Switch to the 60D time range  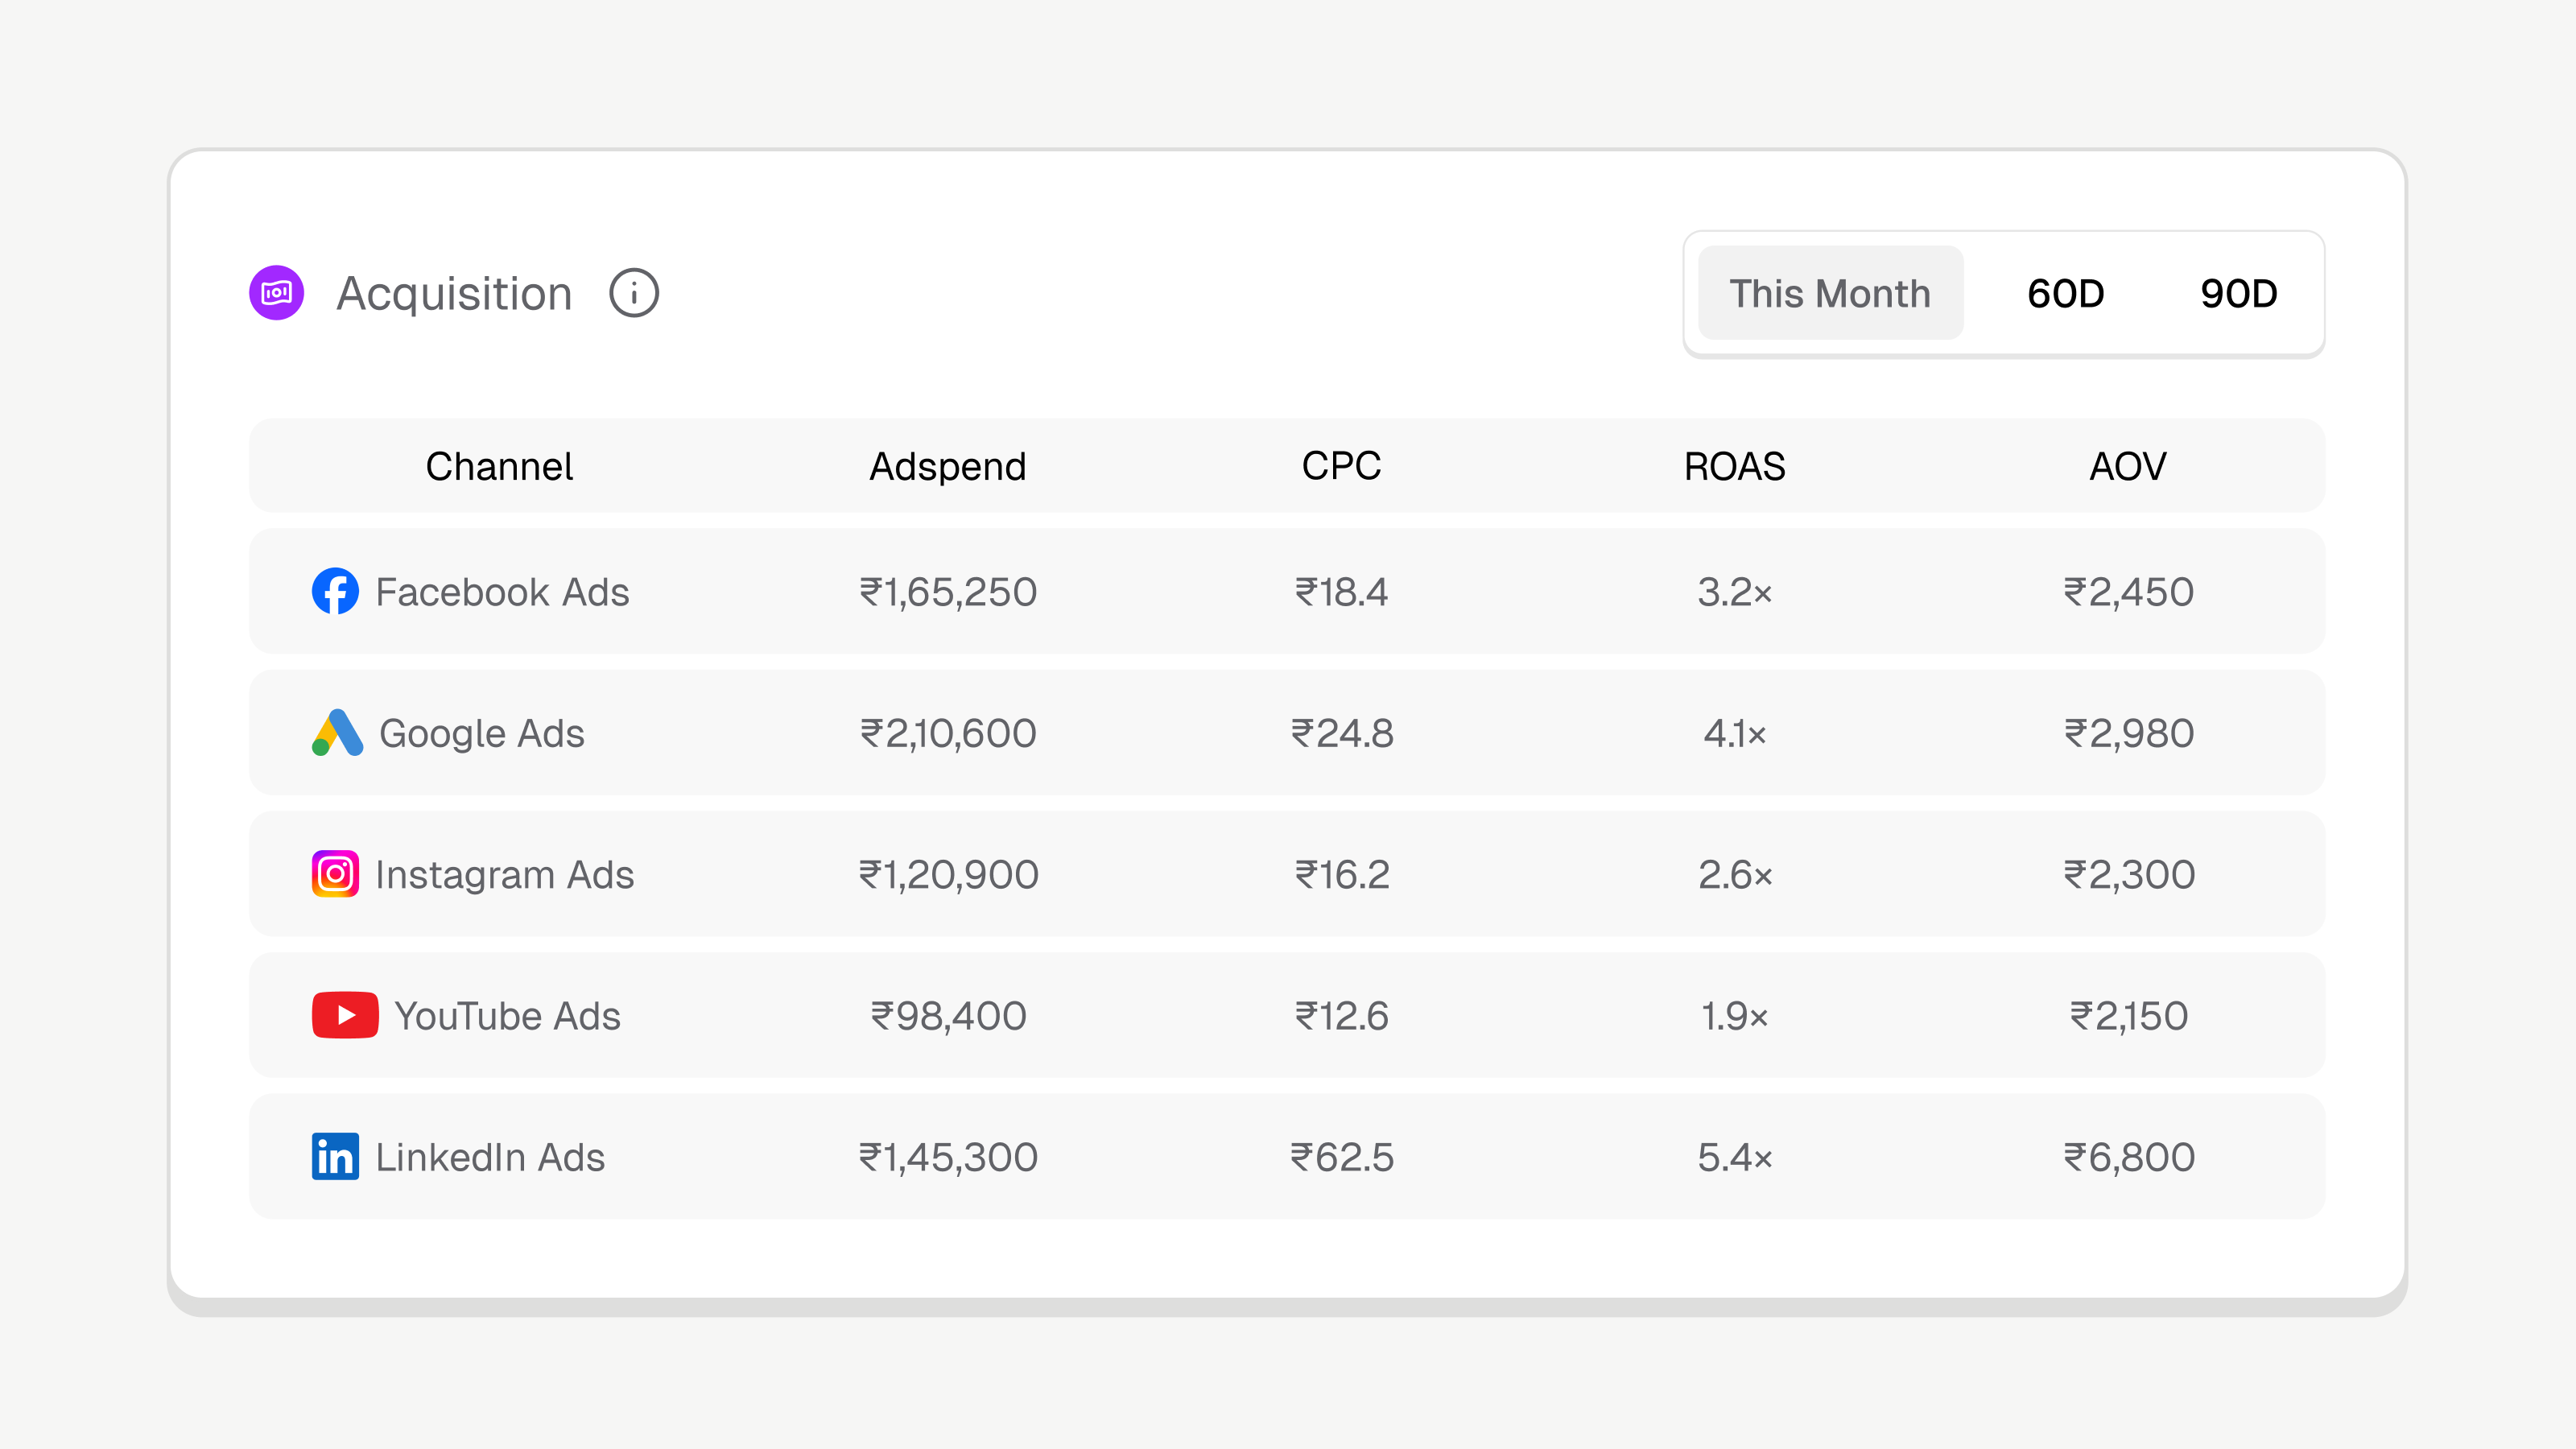coord(2065,293)
